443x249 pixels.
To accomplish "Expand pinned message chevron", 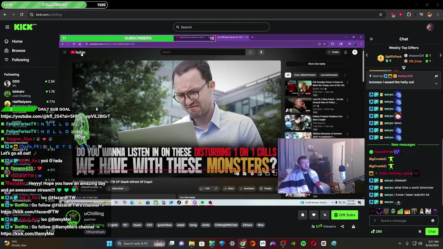I will [436, 83].
